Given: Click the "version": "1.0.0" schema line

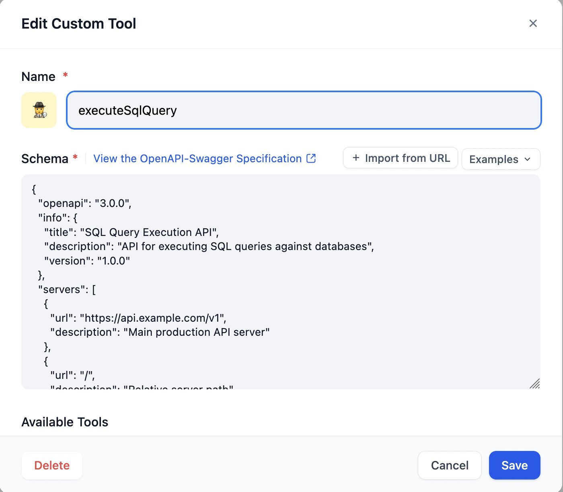Looking at the screenshot, I should [x=87, y=261].
